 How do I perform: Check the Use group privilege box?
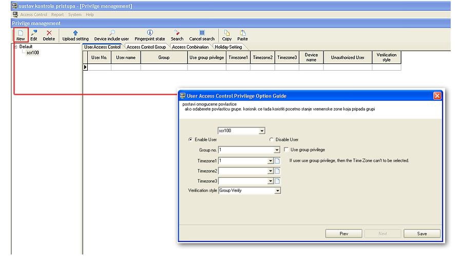coord(285,150)
